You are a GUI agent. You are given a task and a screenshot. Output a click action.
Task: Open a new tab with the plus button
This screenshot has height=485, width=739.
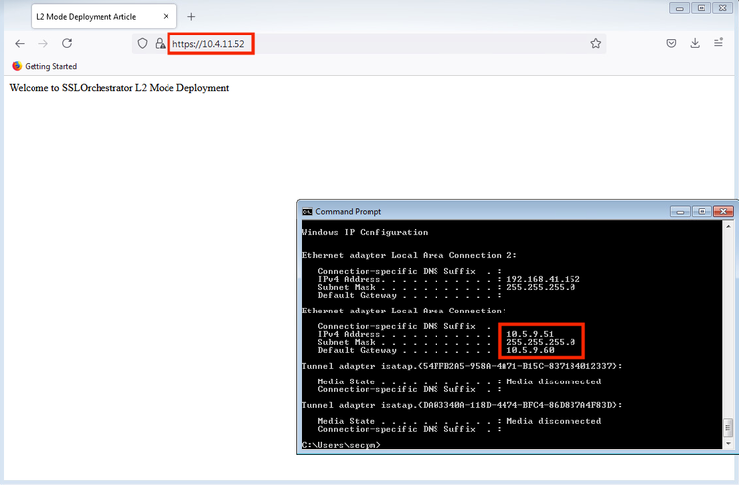(191, 17)
